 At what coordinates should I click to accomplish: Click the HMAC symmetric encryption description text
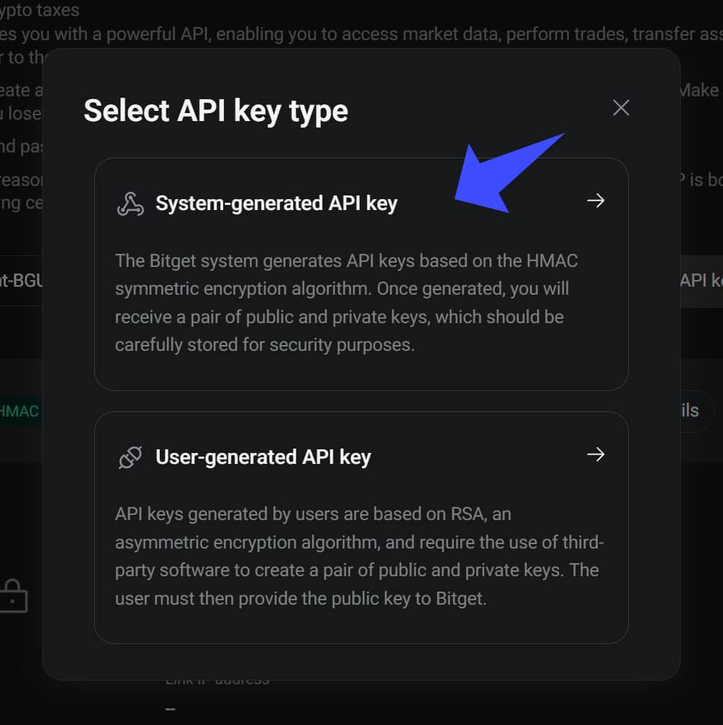[x=347, y=303]
